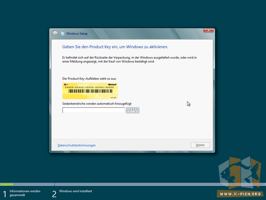Open the on-screen keyboard icon
The image size is (266, 200).
pyautogui.click(x=132, y=110)
